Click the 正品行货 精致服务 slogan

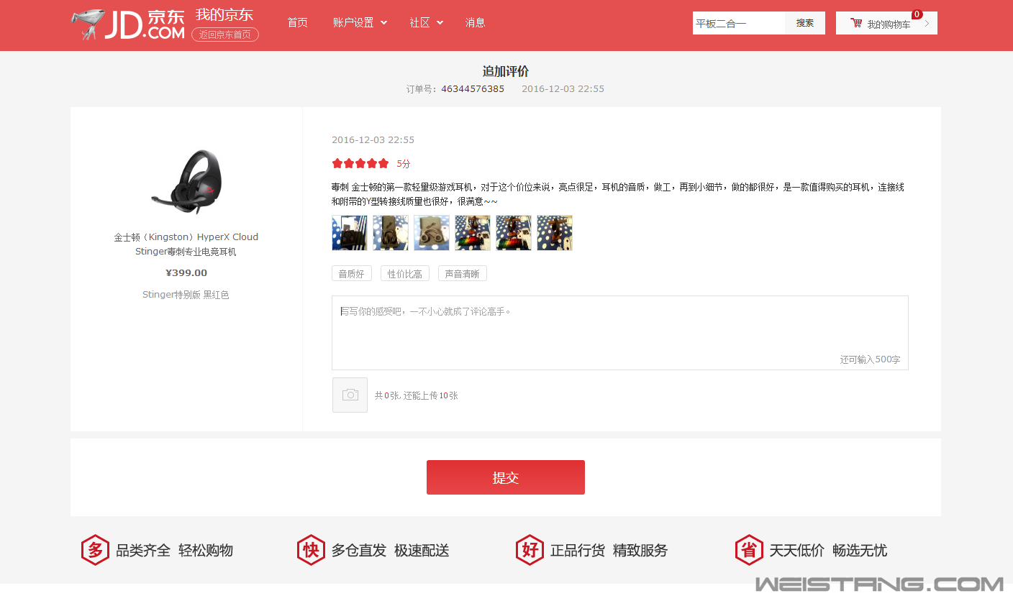609,551
